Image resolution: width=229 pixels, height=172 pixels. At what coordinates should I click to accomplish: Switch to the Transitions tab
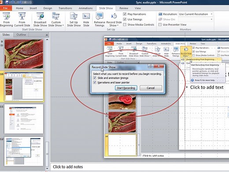point(65,8)
